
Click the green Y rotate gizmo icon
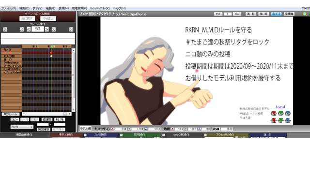[x=281, y=113]
